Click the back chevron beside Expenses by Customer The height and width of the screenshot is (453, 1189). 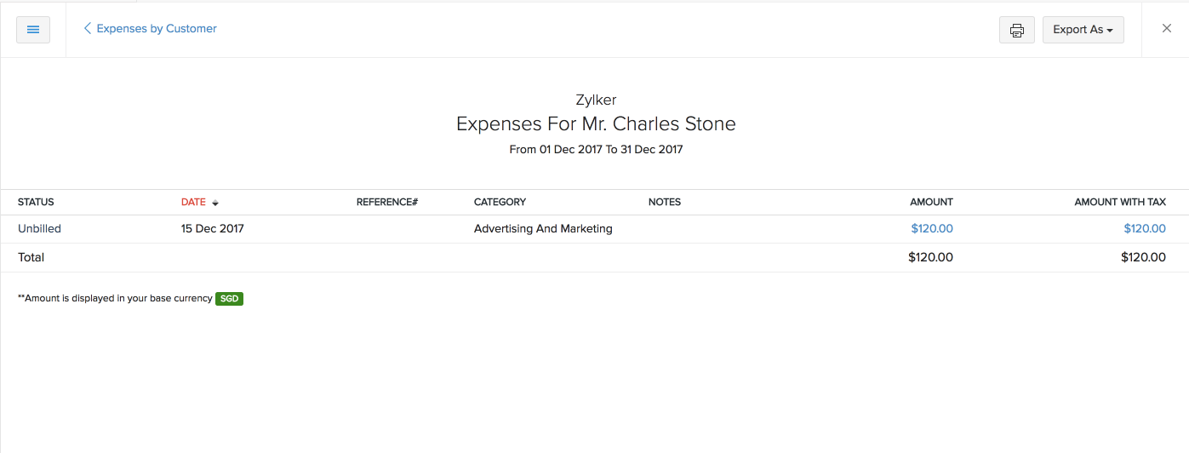(87, 29)
